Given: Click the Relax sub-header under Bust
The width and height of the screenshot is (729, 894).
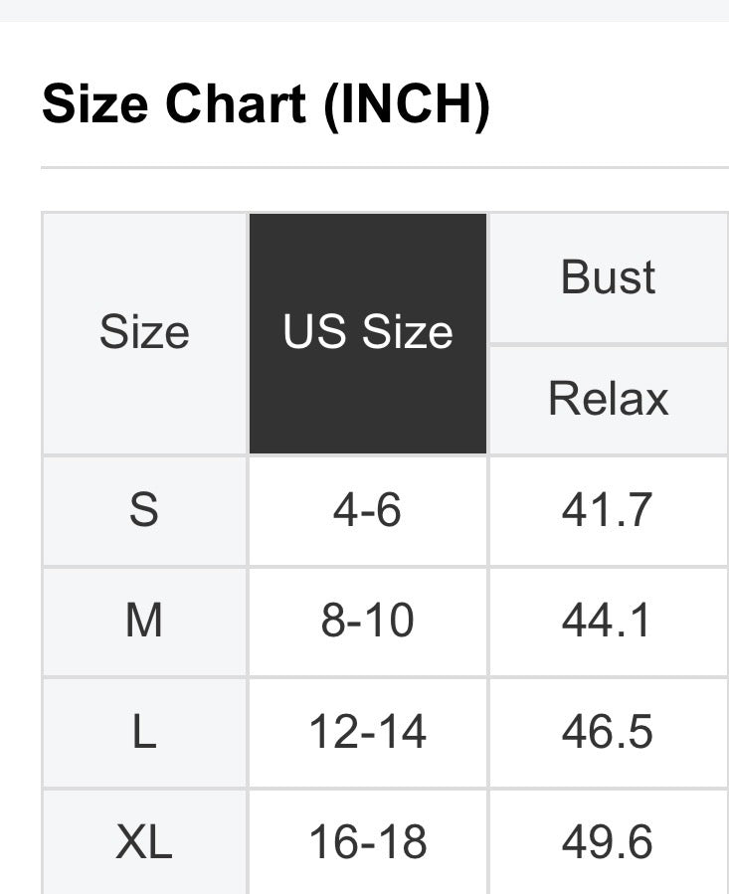Looking at the screenshot, I should pos(608,399).
